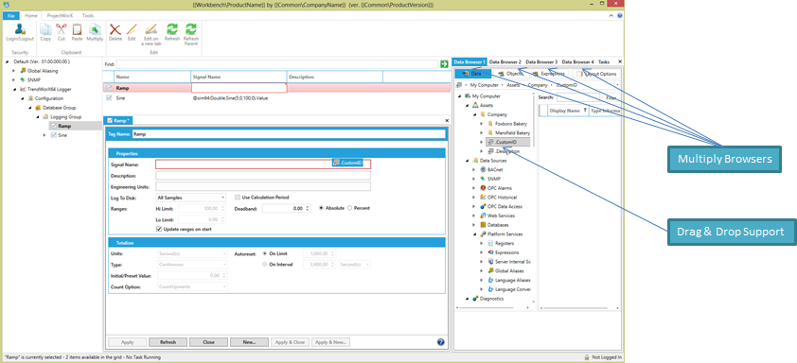
Task: Click the blue help question icon
Action: (441, 342)
